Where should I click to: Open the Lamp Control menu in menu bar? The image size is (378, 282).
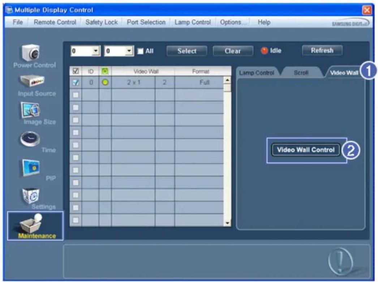pyautogui.click(x=193, y=22)
